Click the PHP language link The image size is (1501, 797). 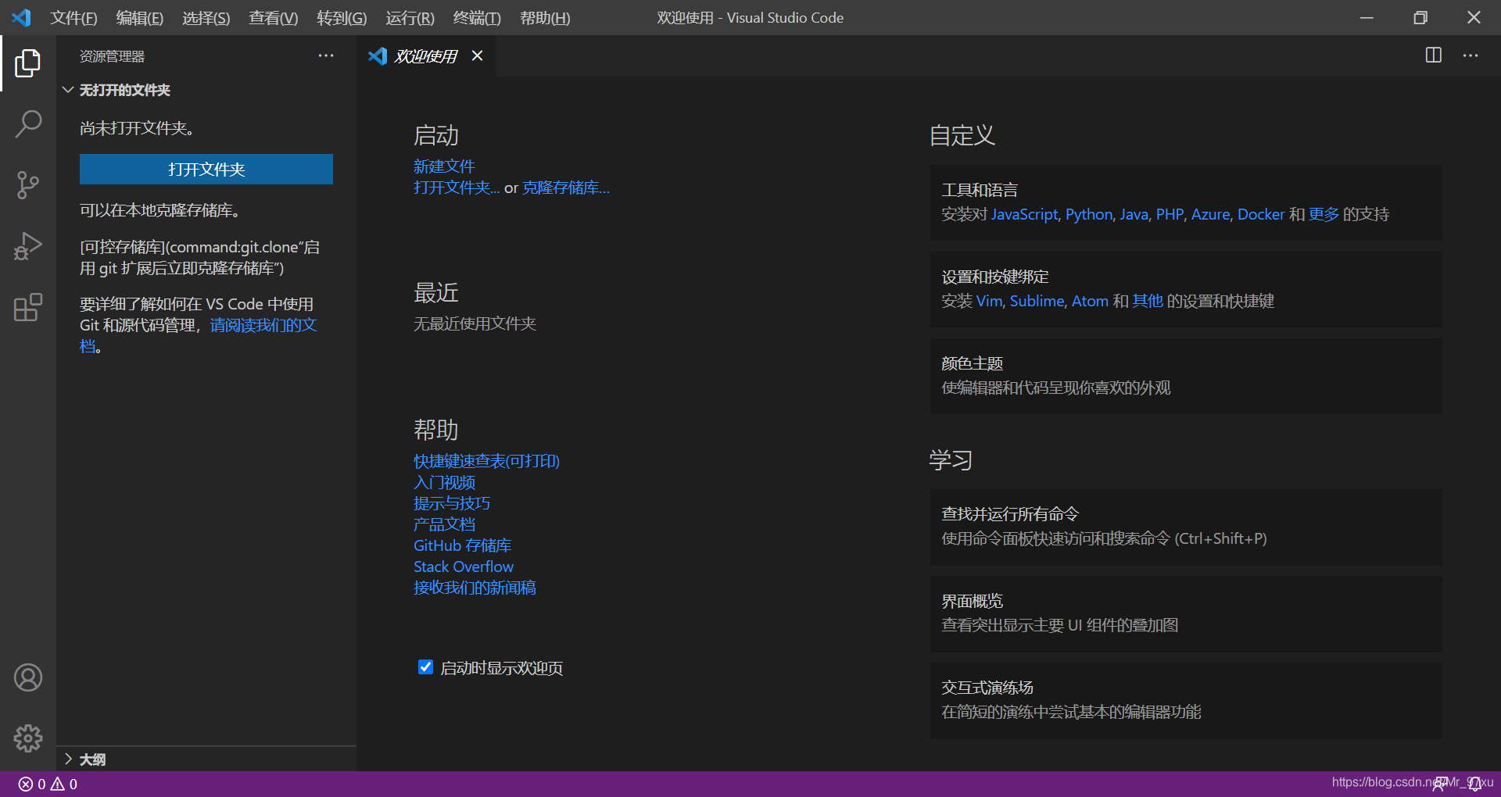pos(1170,214)
